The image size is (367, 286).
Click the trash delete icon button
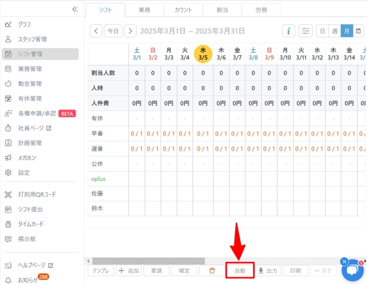tap(211, 271)
